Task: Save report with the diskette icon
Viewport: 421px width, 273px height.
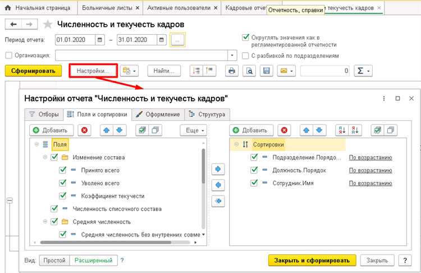Action: 266,71
